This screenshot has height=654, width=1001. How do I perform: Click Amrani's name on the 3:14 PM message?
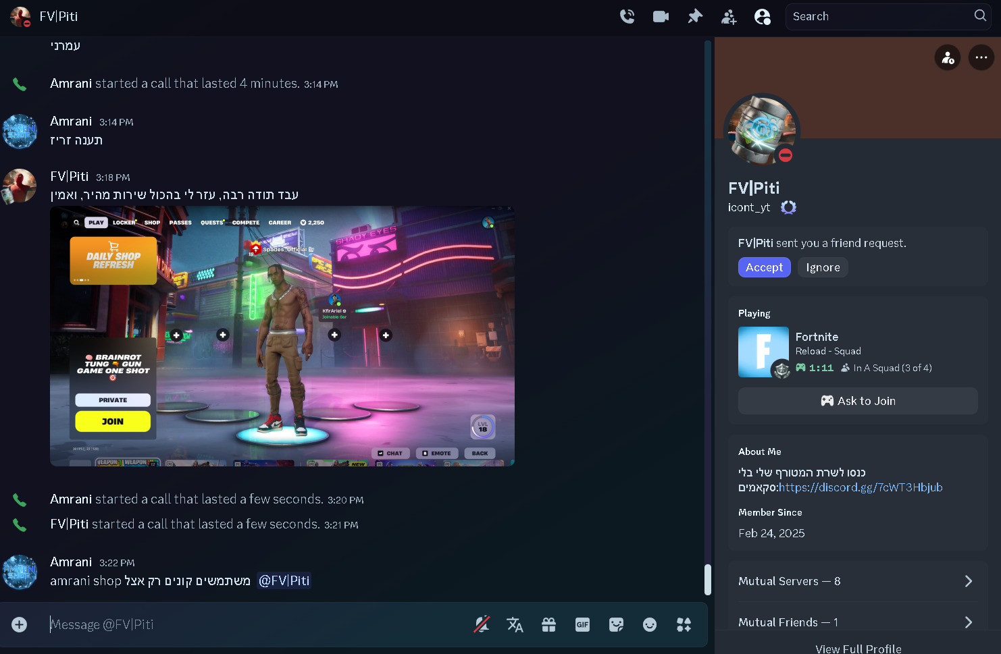click(x=71, y=121)
